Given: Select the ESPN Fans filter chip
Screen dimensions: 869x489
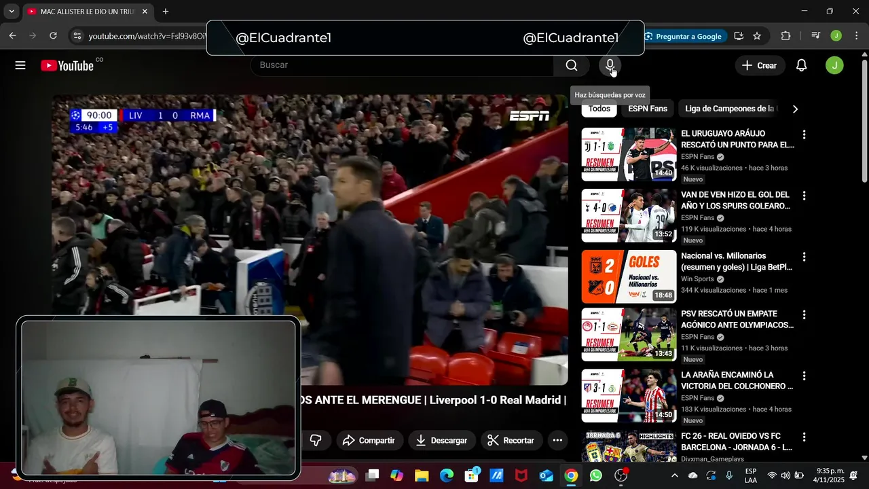Looking at the screenshot, I should click(648, 109).
